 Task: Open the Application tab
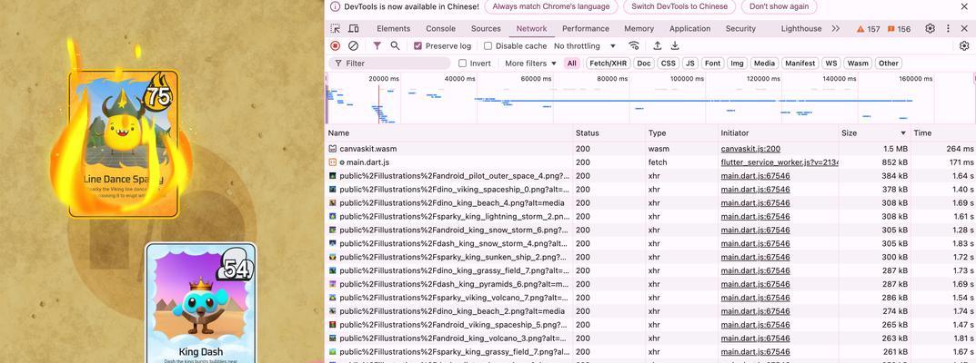tap(689, 28)
